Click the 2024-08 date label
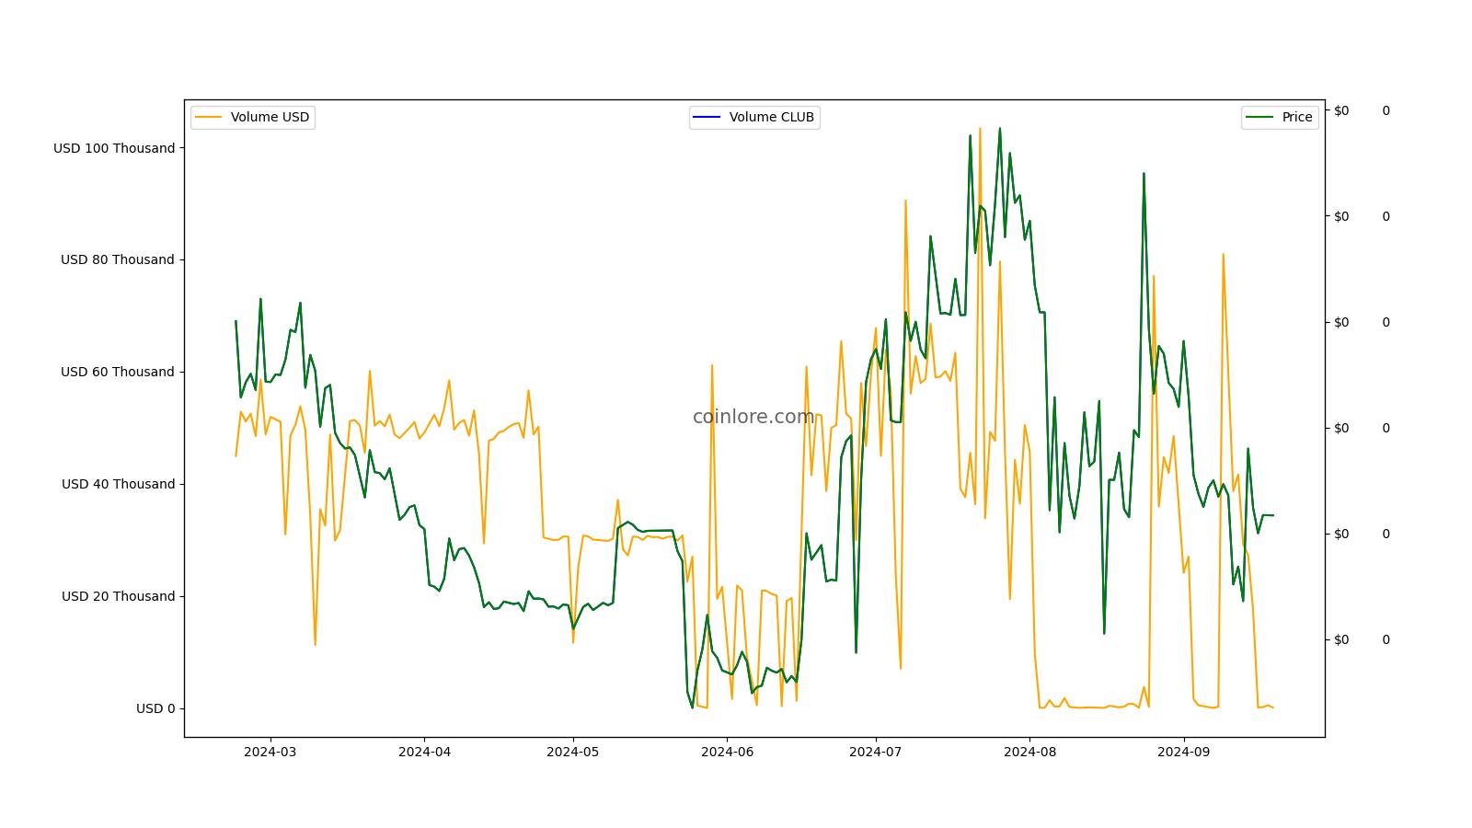1472x828 pixels. click(x=1029, y=752)
